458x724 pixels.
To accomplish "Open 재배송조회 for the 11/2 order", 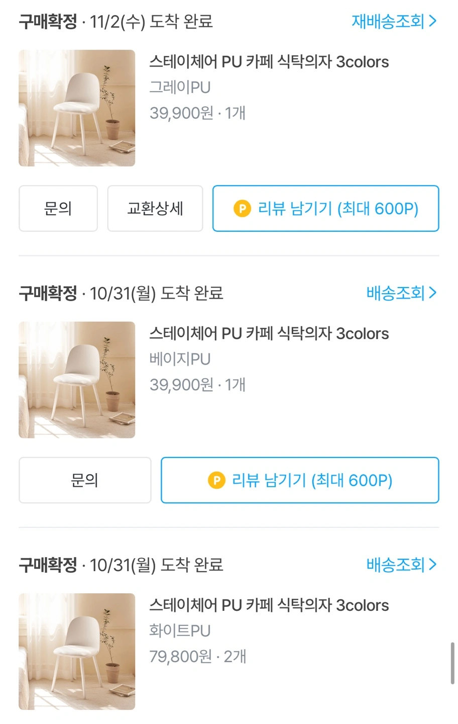I will click(394, 21).
